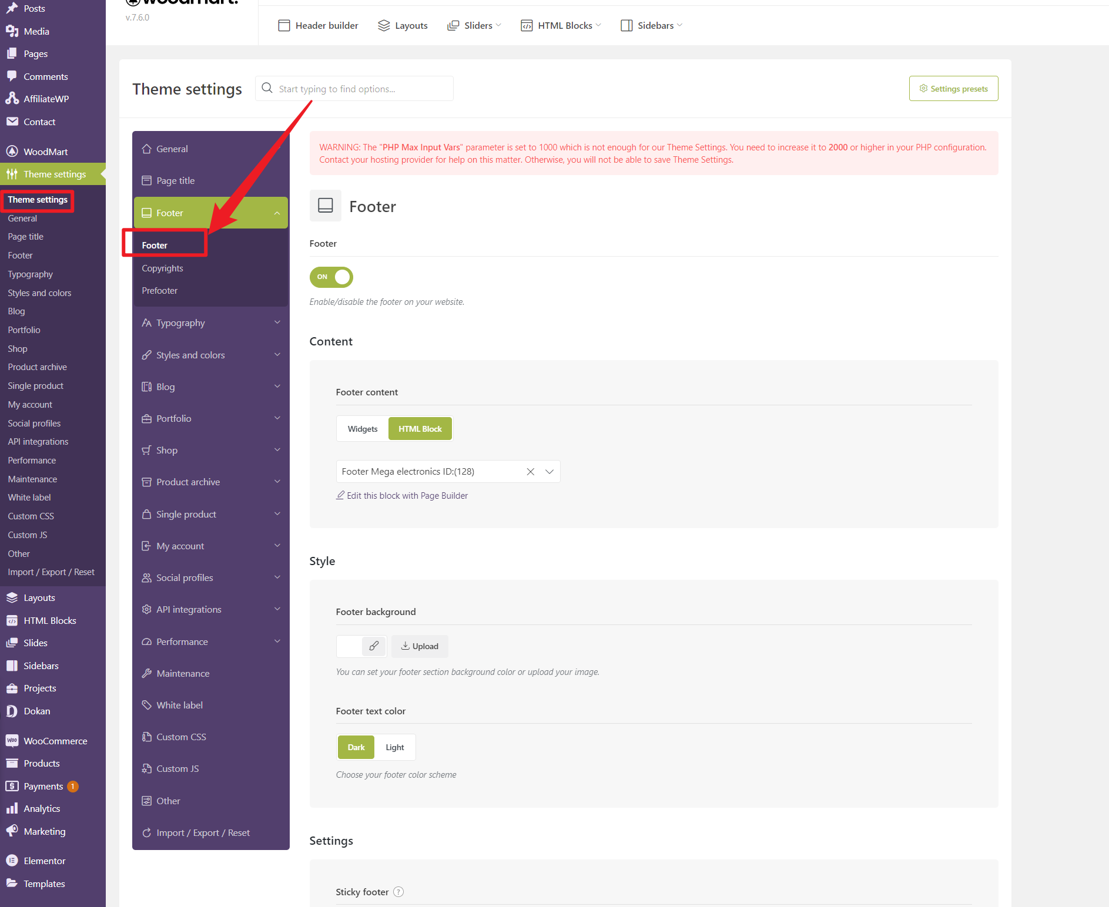Click the Upload background image button
The image size is (1109, 907).
tap(420, 646)
